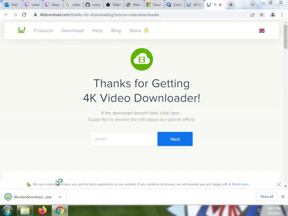Screen dimensions: 288x216
Task: Switch to the 4K Vi tab
Action: [194, 5]
